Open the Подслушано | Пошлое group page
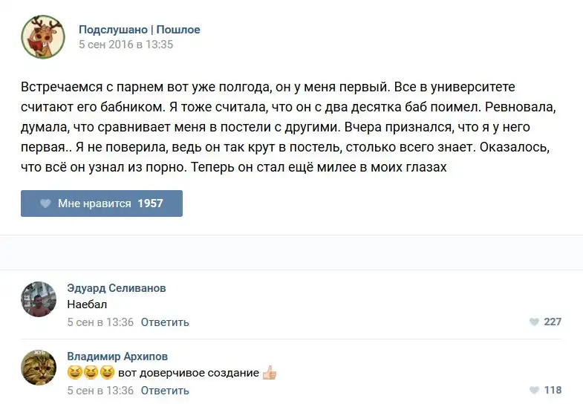583x404 pixels. 140,30
